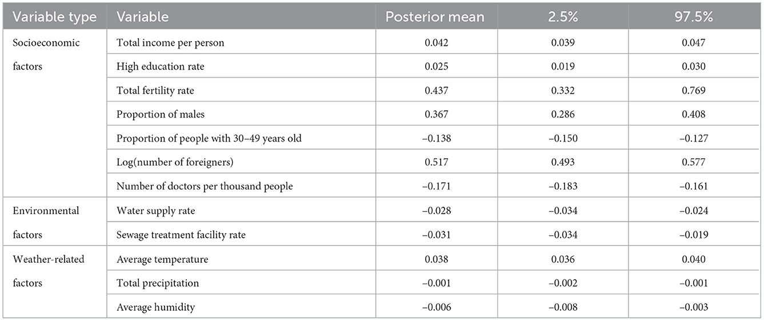Click the 0.517 posterior mean value
Image resolution: width=764 pixels, height=321 pixels.
435,163
